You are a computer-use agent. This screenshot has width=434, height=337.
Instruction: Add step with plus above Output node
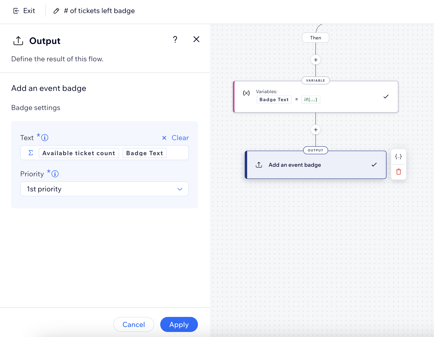(x=316, y=130)
